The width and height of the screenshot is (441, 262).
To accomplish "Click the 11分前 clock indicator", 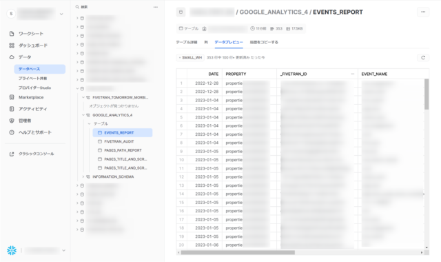I will (258, 29).
